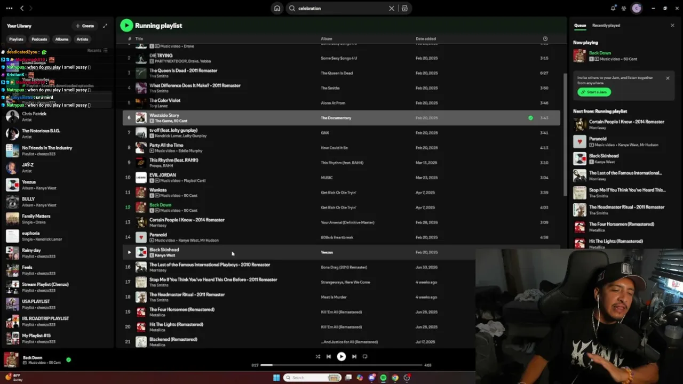Play the Running playlist with green button

pos(126,25)
